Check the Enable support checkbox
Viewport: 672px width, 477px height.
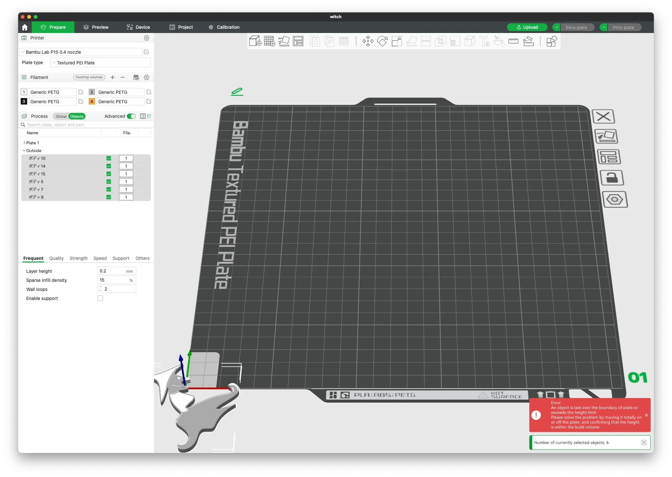click(x=100, y=298)
